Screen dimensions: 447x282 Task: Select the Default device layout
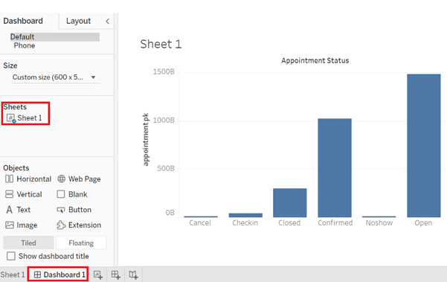55,37
